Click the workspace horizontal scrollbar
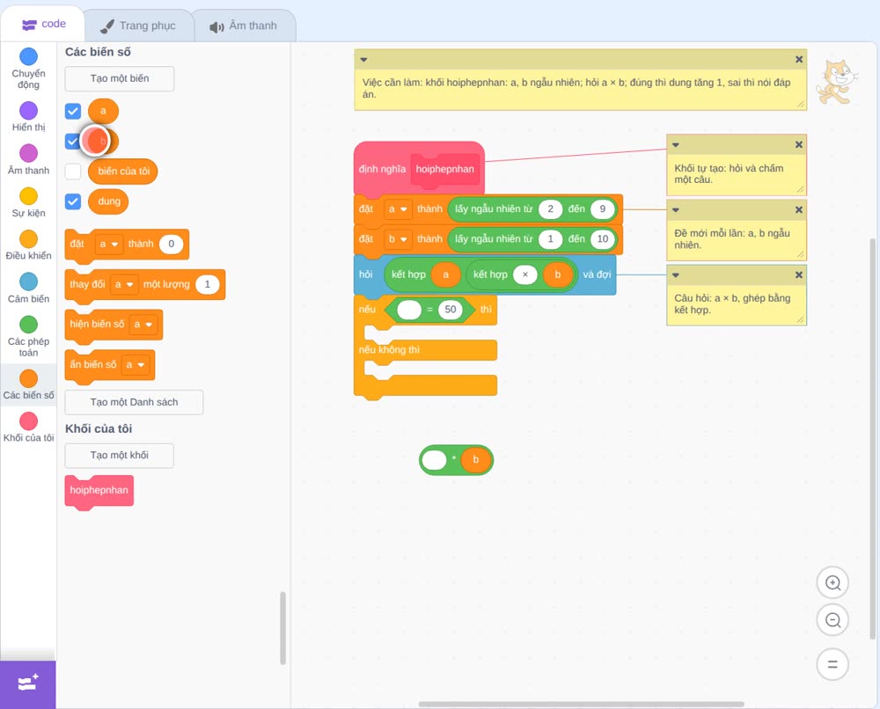880x709 pixels. point(582,704)
